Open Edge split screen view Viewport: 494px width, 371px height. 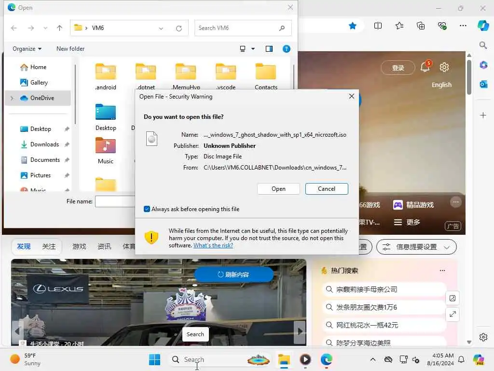coord(378,26)
